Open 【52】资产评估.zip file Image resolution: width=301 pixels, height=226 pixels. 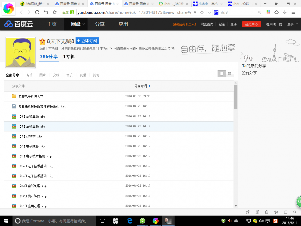click(33, 196)
